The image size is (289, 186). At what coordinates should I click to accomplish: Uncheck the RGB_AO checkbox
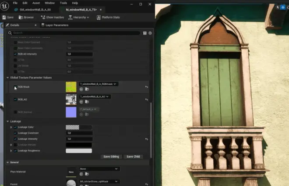pyautogui.click(x=15, y=100)
